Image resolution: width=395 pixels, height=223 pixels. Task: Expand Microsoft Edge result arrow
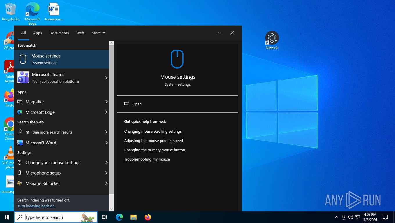(106, 112)
